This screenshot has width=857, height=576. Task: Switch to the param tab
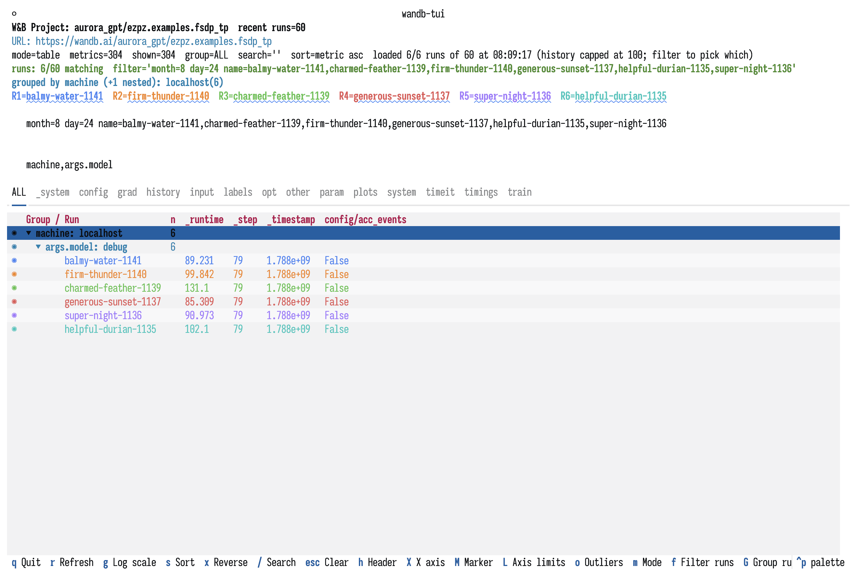coord(331,192)
